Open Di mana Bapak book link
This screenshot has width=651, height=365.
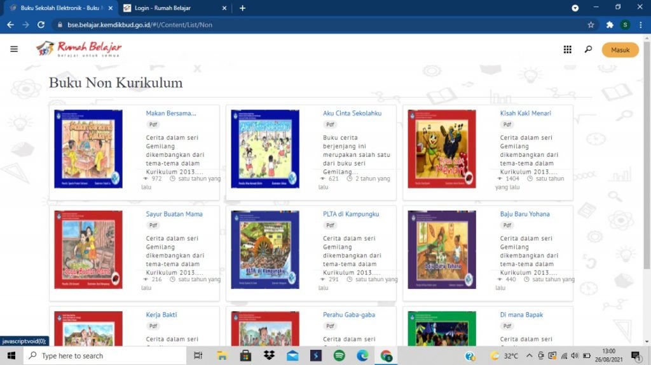[521, 314]
